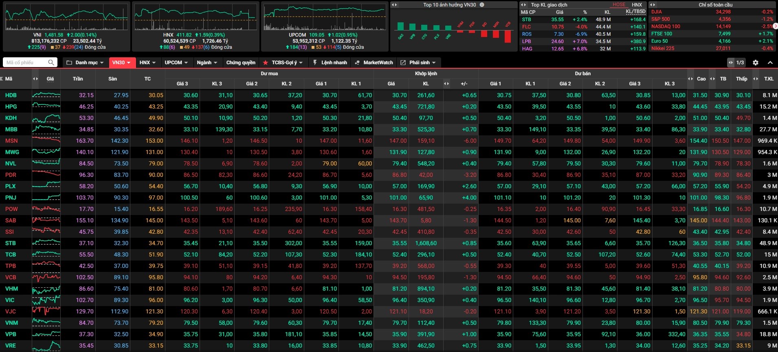Image resolution: width=778 pixels, height=352 pixels.
Task: Open the UPCOM index chart
Action: 325,17
